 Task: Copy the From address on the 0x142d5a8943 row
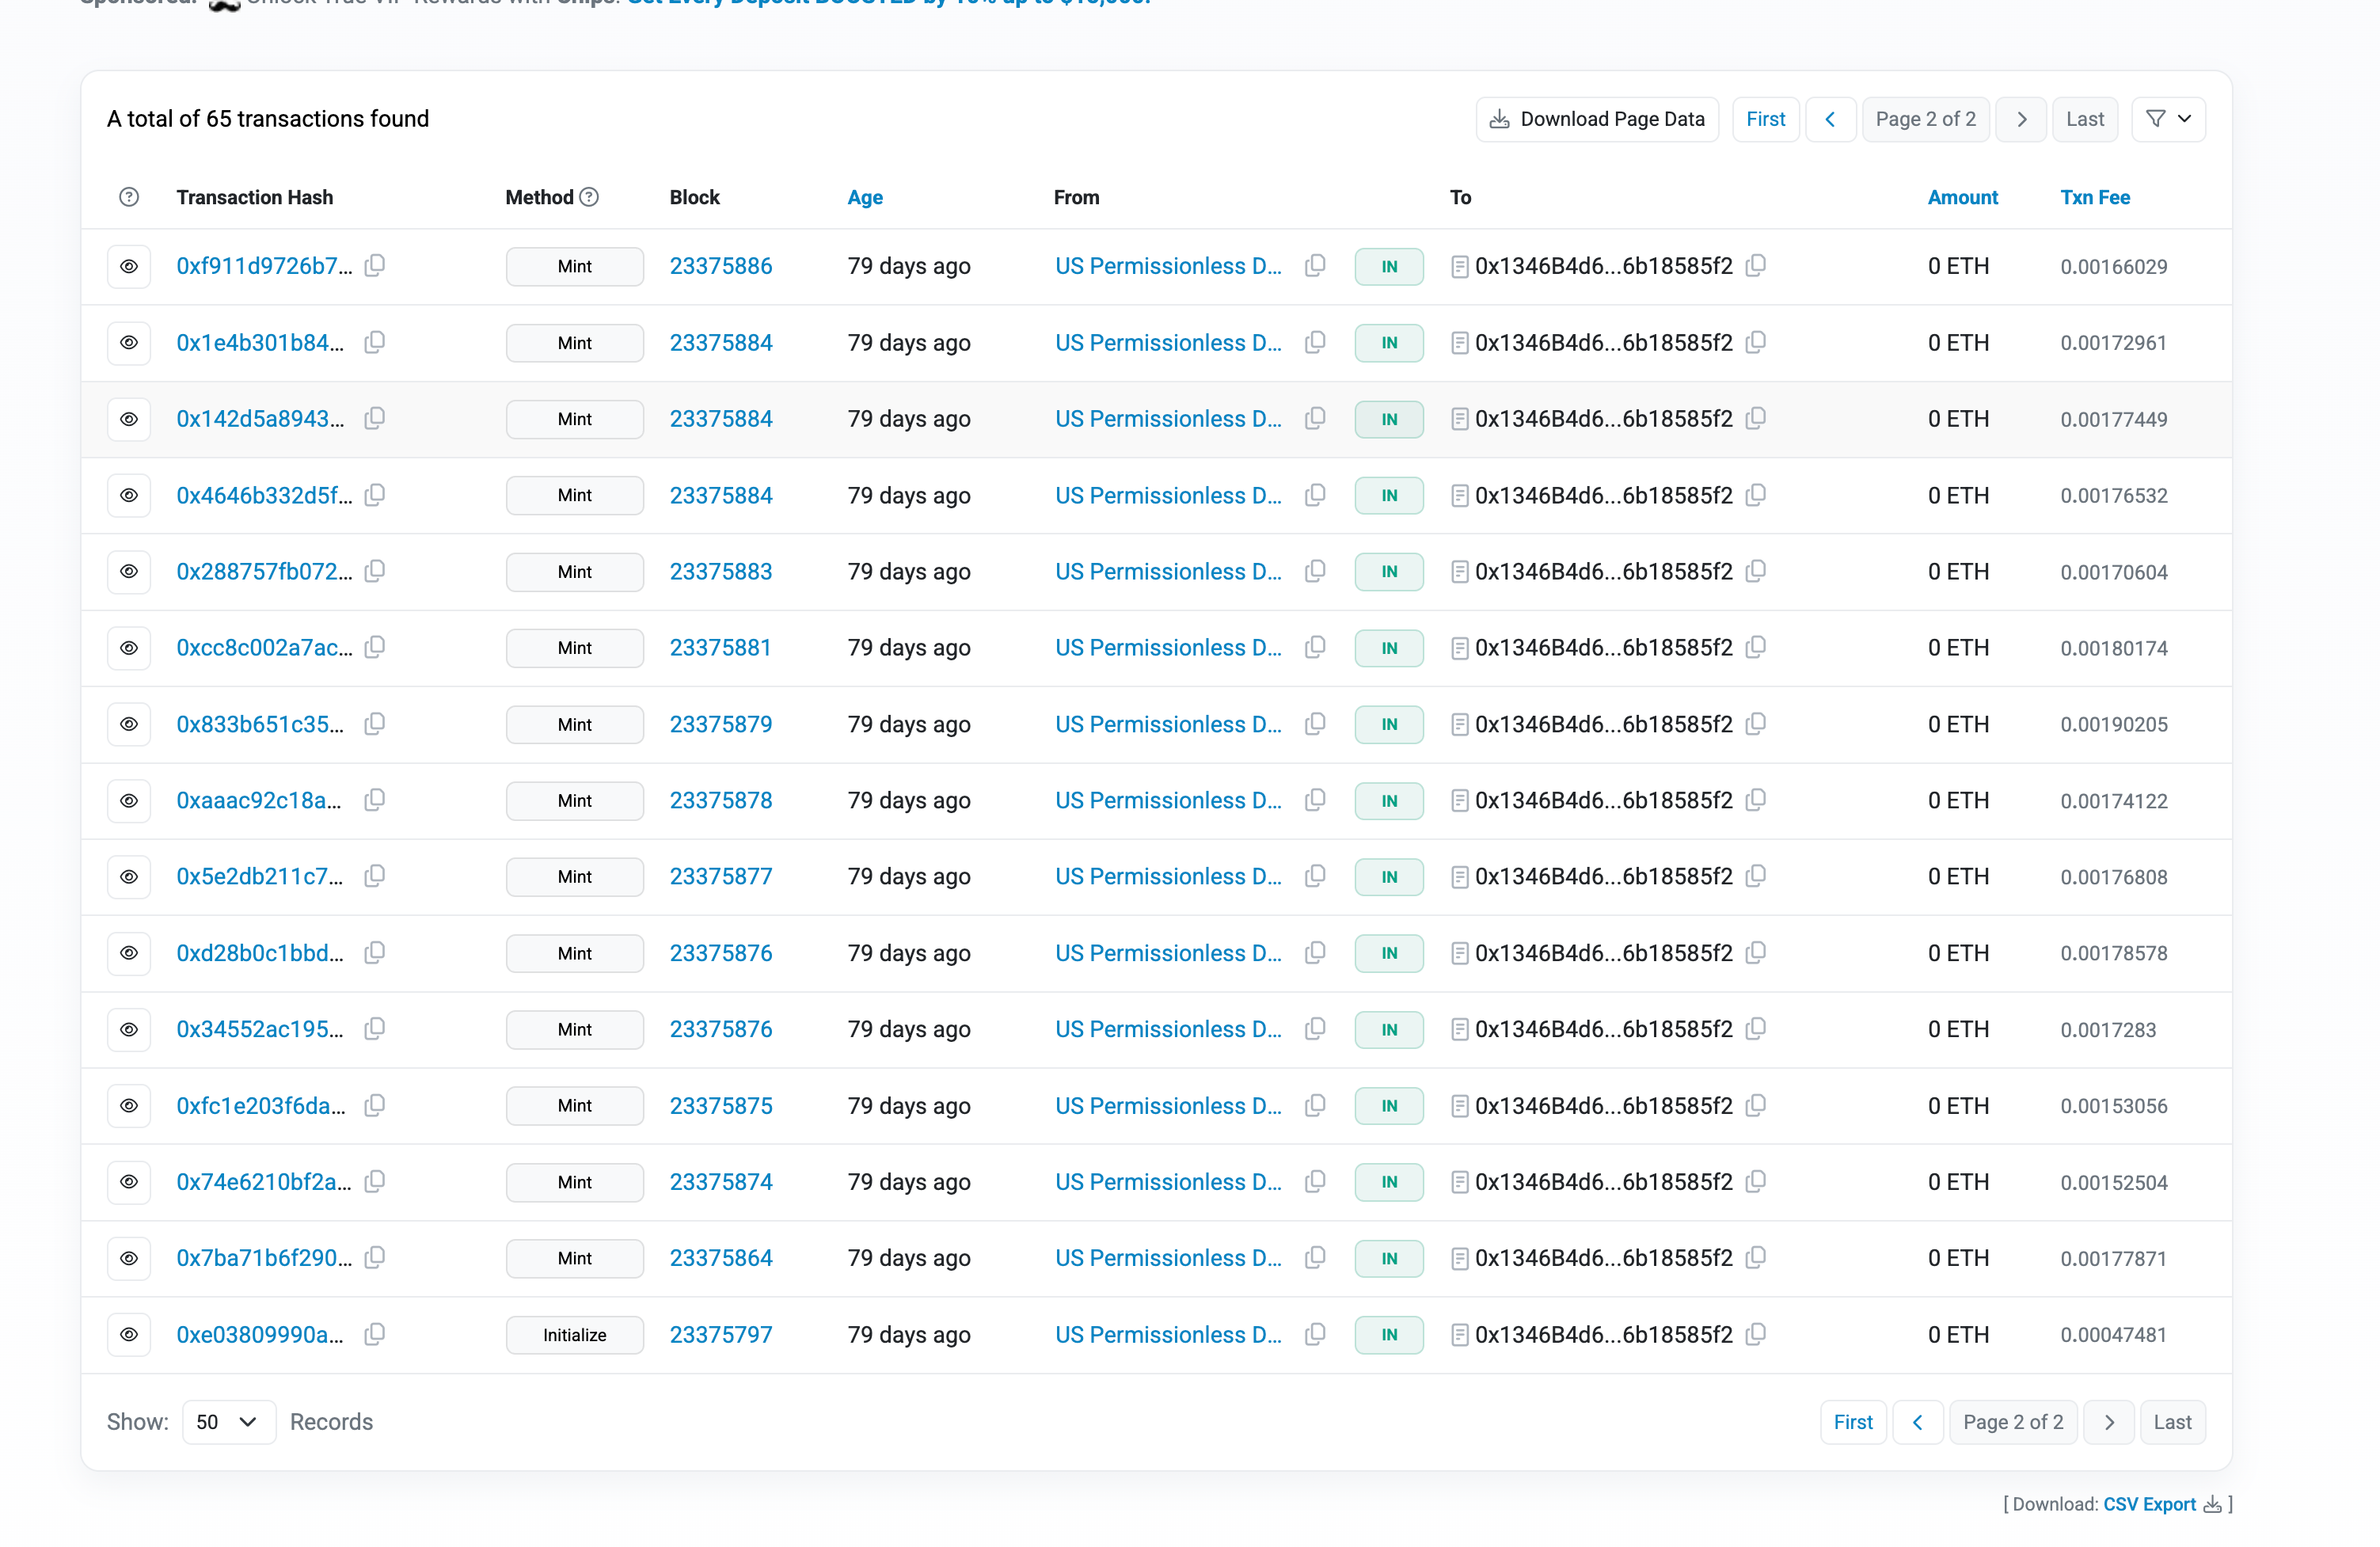coord(1315,419)
